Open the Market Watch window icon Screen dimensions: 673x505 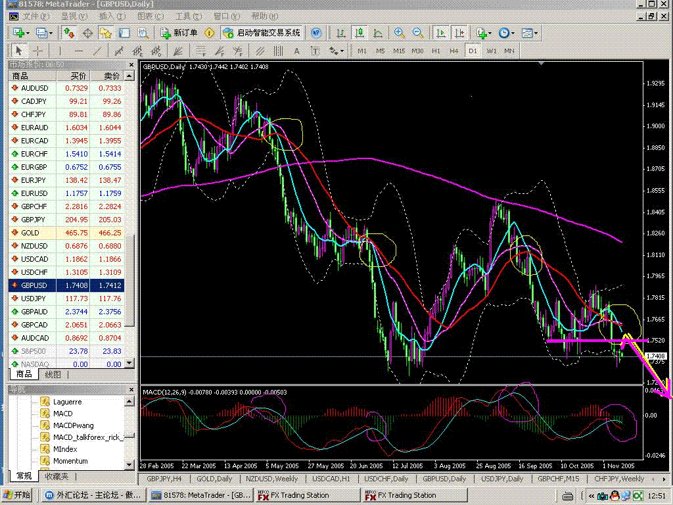point(69,32)
